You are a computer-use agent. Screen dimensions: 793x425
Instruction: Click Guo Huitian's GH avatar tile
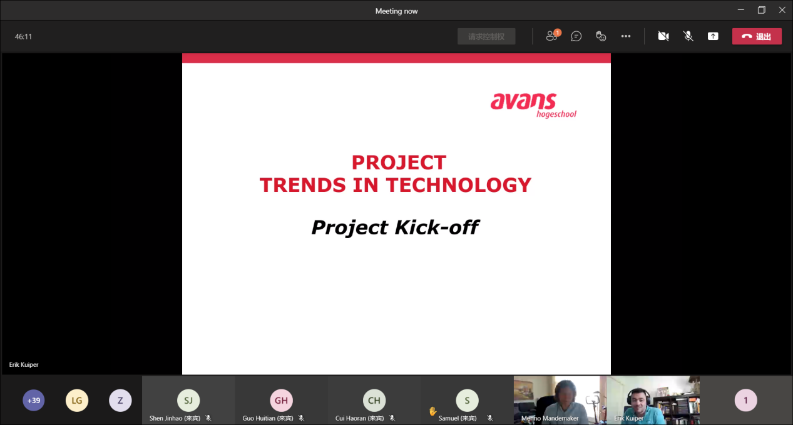281,400
